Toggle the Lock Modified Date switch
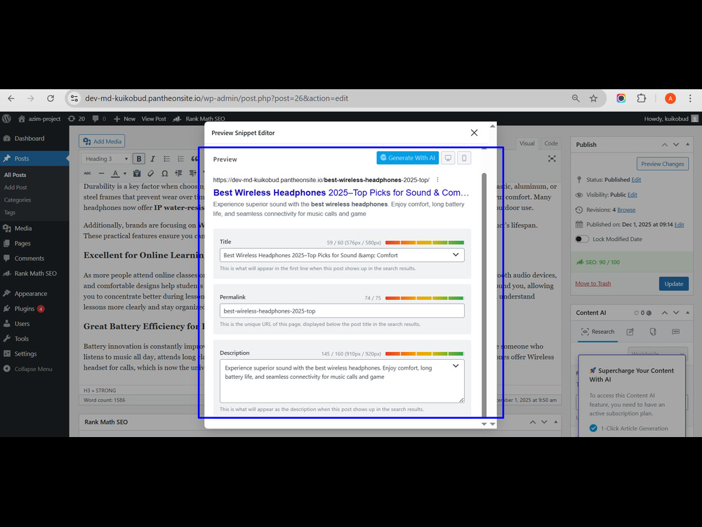Screen dimensions: 702x527 [x=582, y=239]
